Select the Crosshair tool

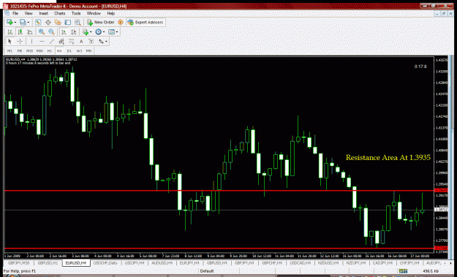click(x=20, y=42)
